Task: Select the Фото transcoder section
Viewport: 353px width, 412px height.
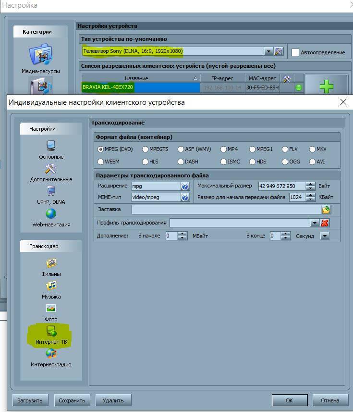Action: click(51, 312)
